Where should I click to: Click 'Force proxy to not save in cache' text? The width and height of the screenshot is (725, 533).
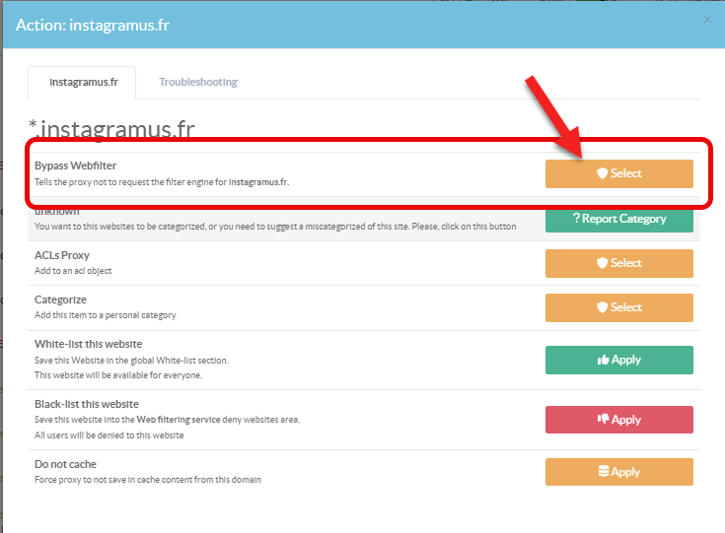pos(148,480)
